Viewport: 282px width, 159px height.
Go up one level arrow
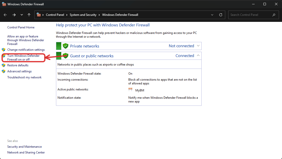pyautogui.click(x=29, y=15)
